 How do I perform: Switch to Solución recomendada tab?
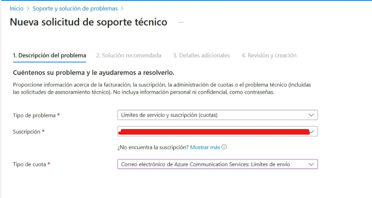128,55
